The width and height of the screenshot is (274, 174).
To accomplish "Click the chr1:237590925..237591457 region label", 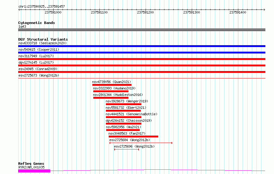I will [42, 6].
